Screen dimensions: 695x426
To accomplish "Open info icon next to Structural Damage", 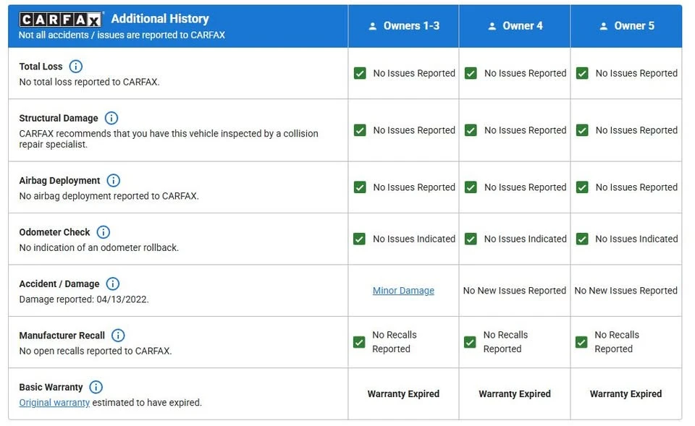I will click(111, 118).
